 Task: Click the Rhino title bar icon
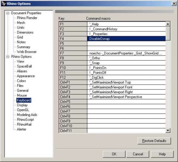pos(4,4)
